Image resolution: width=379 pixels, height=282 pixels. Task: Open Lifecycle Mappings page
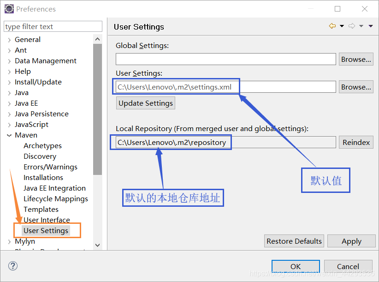click(56, 199)
